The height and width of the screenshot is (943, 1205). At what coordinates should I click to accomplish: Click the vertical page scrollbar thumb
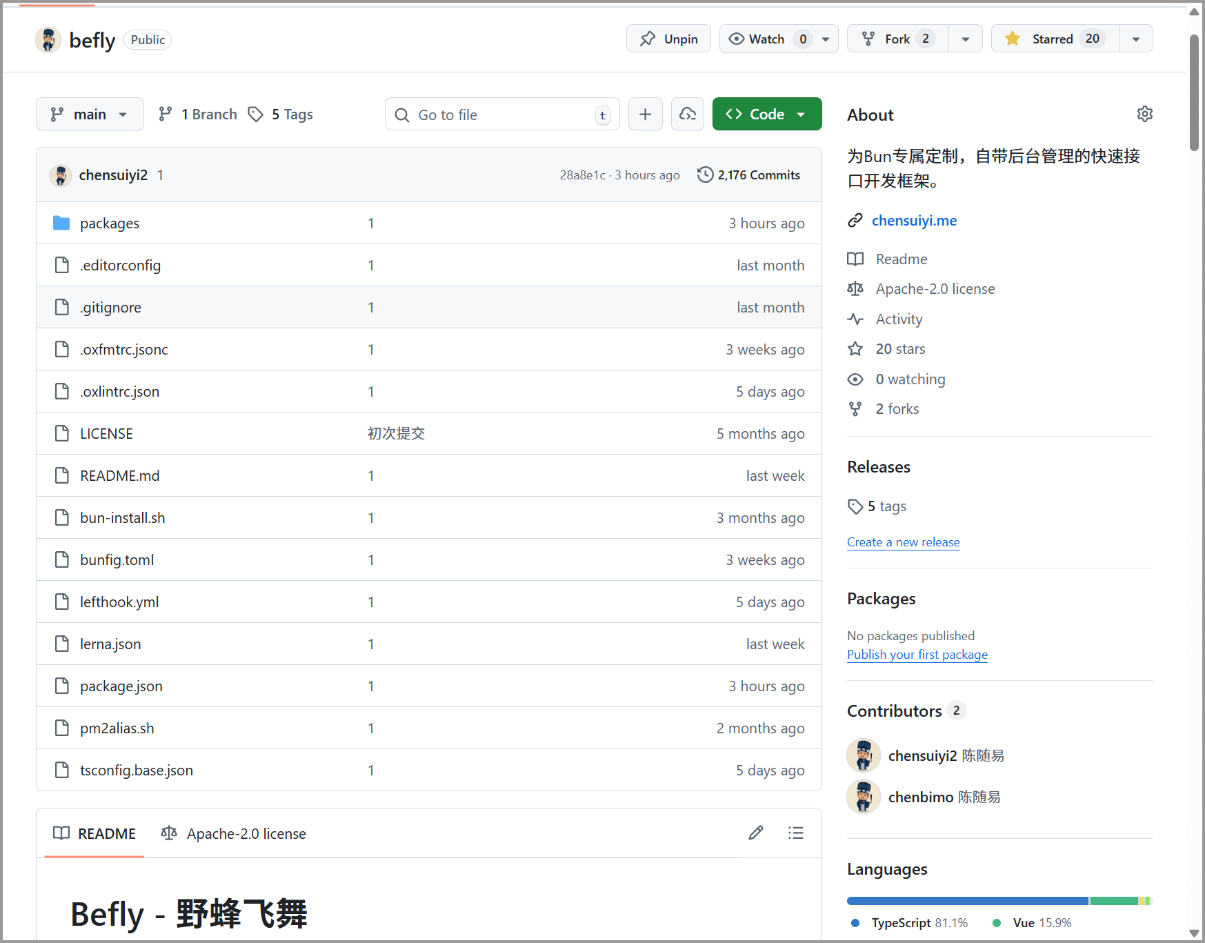[x=1195, y=92]
